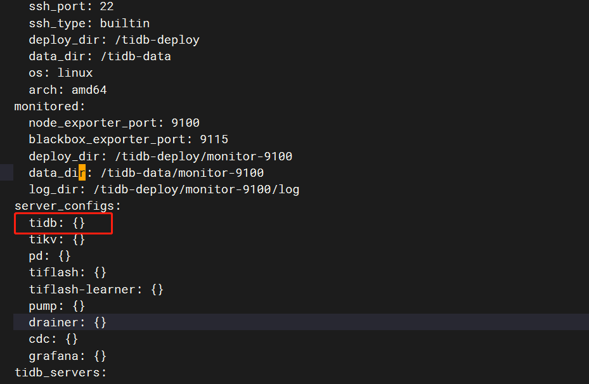
Task: Click the server_configs: section header
Action: 68,206
